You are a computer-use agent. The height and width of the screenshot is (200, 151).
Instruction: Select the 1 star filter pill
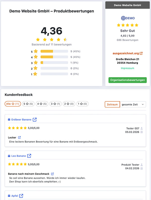(82, 104)
